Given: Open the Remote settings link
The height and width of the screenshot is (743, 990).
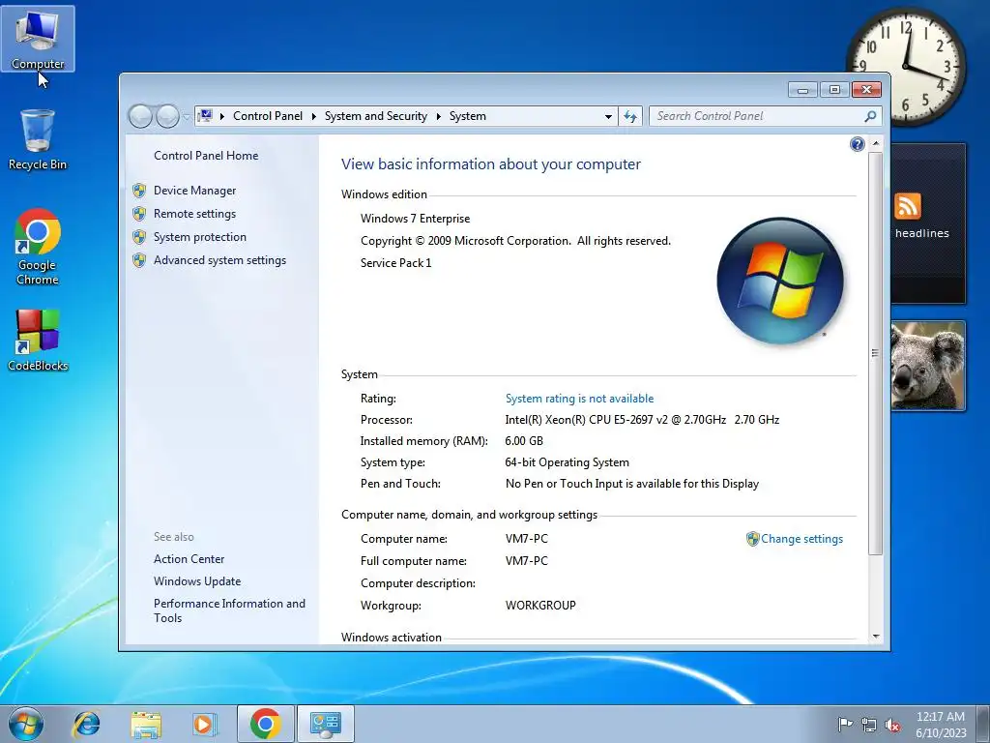Looking at the screenshot, I should (x=194, y=214).
